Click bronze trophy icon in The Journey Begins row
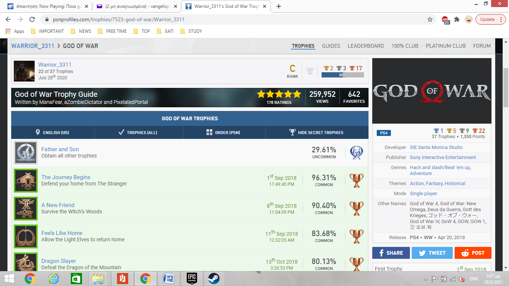Viewport: 509px width, 286px height. [356, 181]
